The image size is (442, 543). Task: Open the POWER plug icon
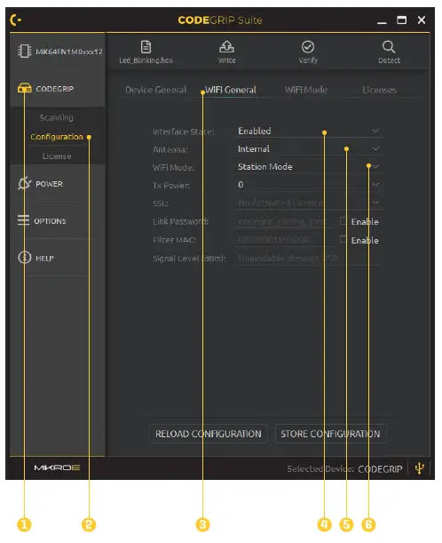point(24,183)
